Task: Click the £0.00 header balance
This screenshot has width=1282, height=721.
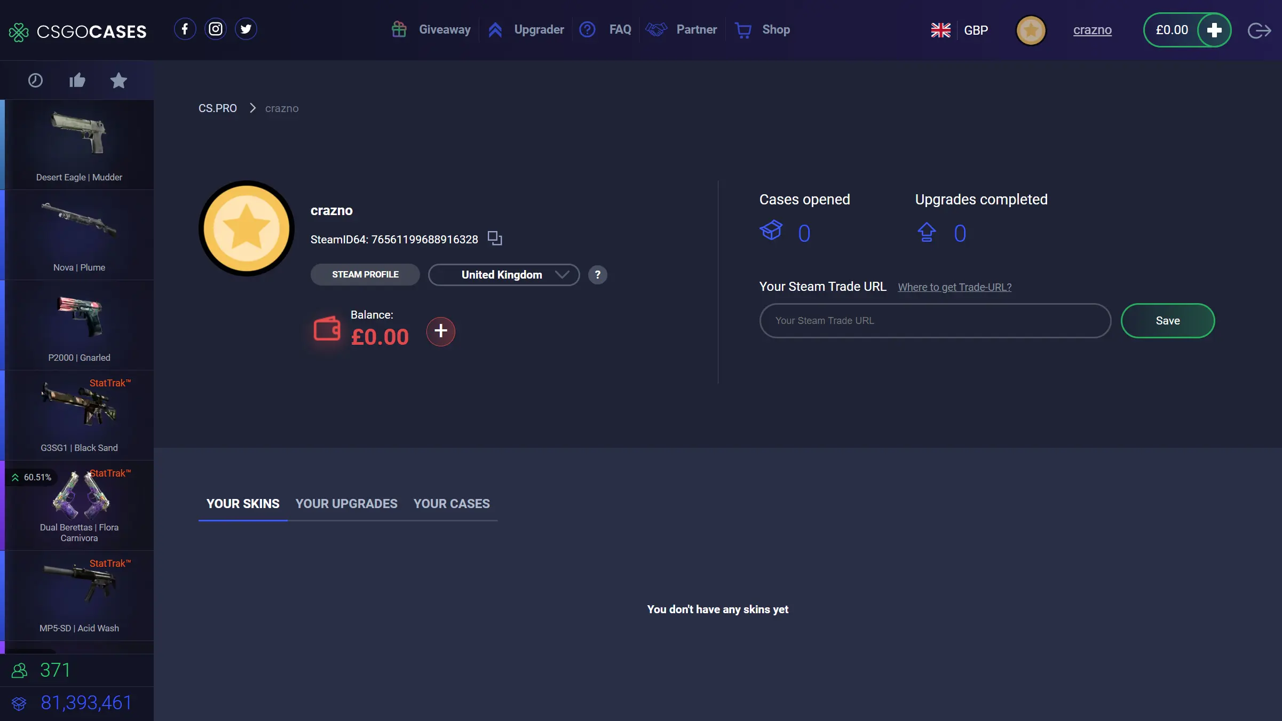Action: [1172, 30]
